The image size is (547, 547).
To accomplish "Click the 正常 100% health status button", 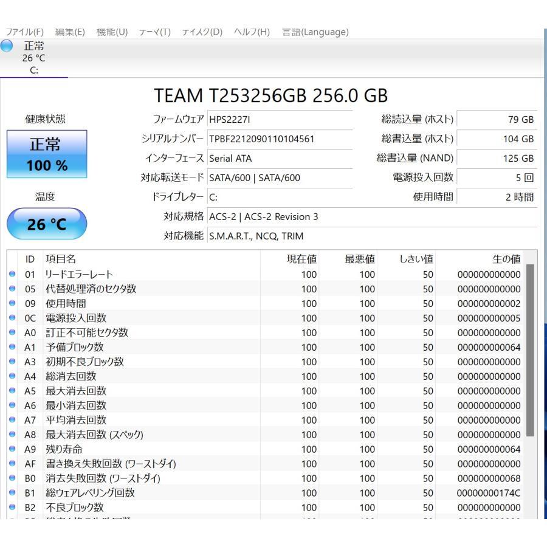I will point(46,153).
